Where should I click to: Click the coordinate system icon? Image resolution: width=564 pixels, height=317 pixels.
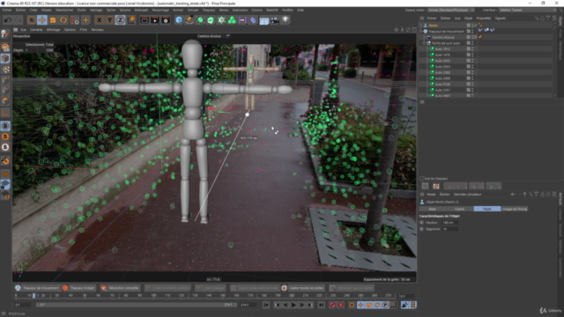[x=131, y=20]
